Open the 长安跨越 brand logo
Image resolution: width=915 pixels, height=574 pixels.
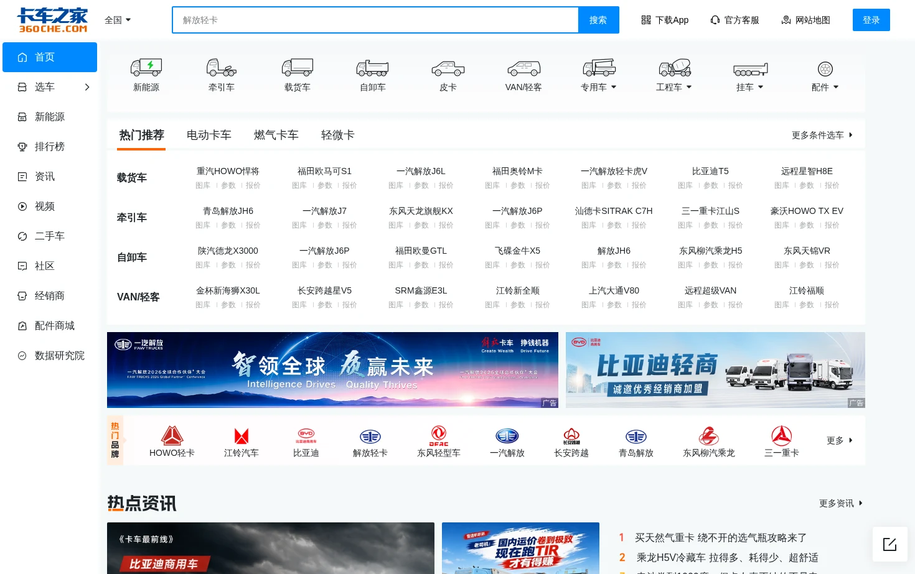(x=571, y=436)
